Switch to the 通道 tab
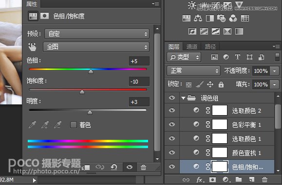Screen dimensions: 282x185 [192, 47]
